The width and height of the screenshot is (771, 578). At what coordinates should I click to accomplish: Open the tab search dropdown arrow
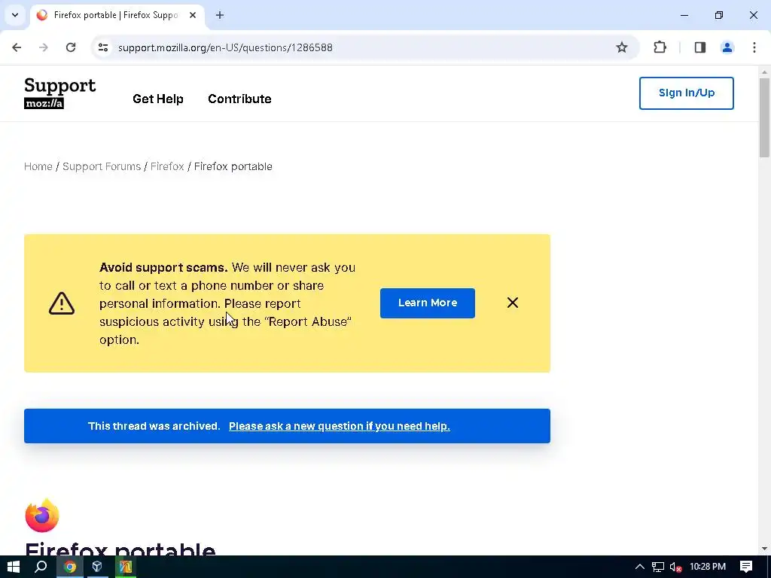(15, 15)
